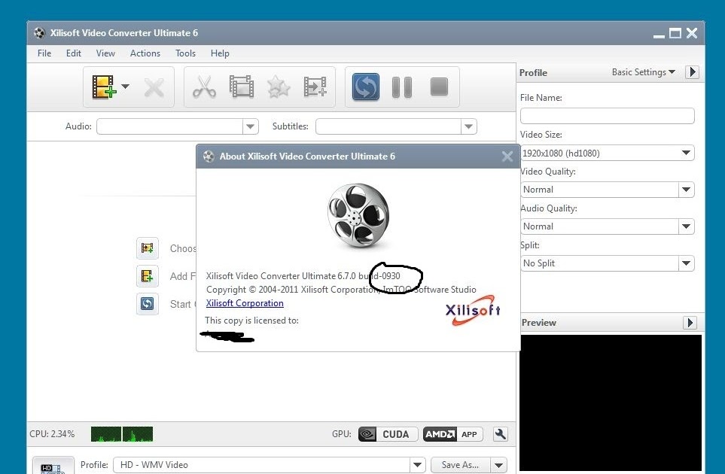Open the Save As dropdown arrow
The image size is (725, 474).
498,465
